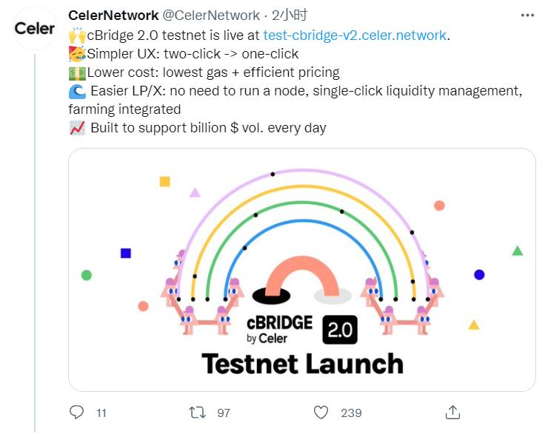Screen dimensions: 548x434
Task: Click the wave emoji before 'Easier LP/X'
Action: tap(77, 91)
